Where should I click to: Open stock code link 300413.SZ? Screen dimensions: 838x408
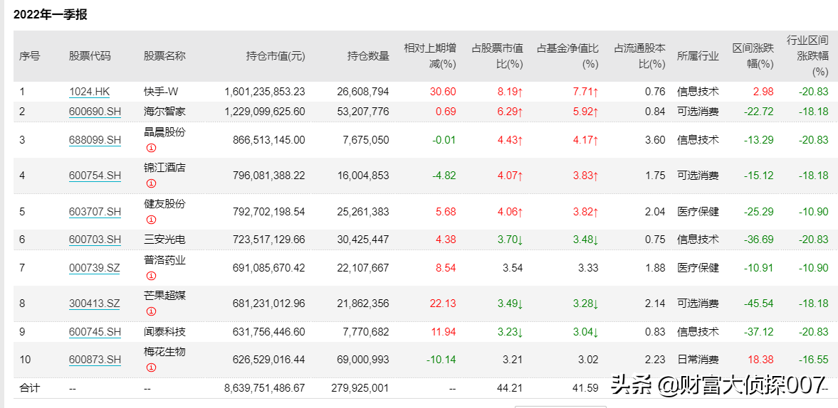click(x=95, y=304)
